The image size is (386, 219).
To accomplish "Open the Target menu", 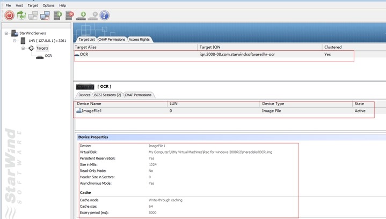I will click(x=33, y=5).
